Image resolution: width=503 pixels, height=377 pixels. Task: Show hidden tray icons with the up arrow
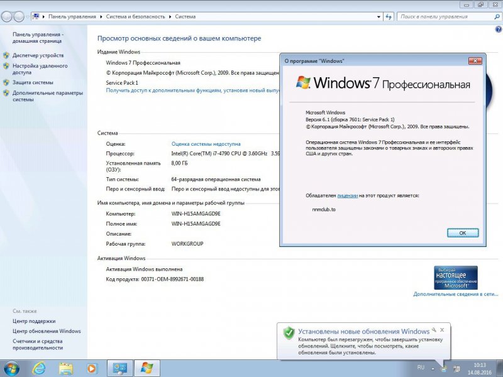point(433,369)
